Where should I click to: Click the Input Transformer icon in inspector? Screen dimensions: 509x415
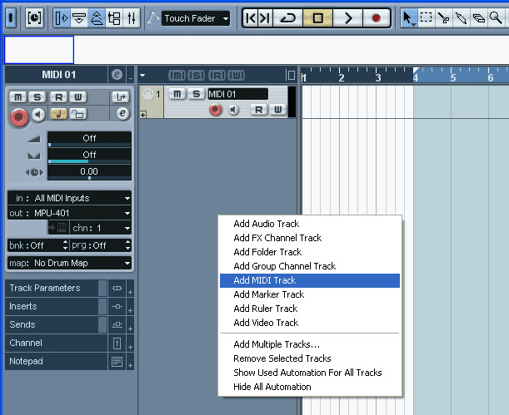pos(121,96)
